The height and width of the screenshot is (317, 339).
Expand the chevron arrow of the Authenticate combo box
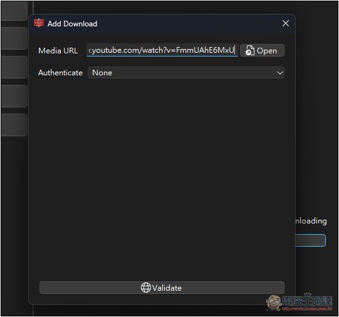pyautogui.click(x=279, y=73)
